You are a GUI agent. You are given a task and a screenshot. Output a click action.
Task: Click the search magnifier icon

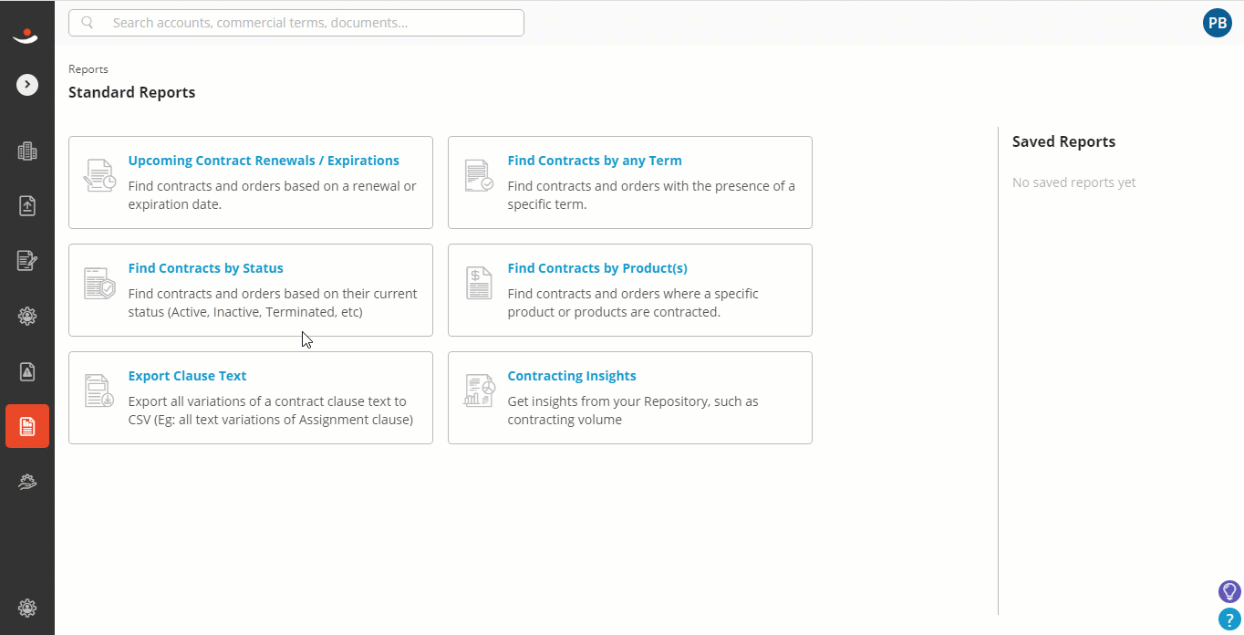pos(88,23)
